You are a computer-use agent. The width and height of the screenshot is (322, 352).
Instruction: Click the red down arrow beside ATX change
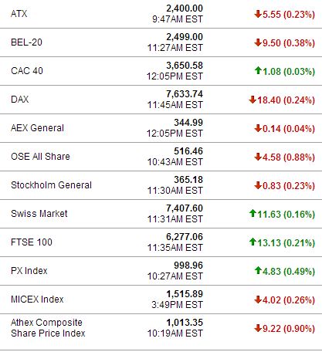point(258,14)
